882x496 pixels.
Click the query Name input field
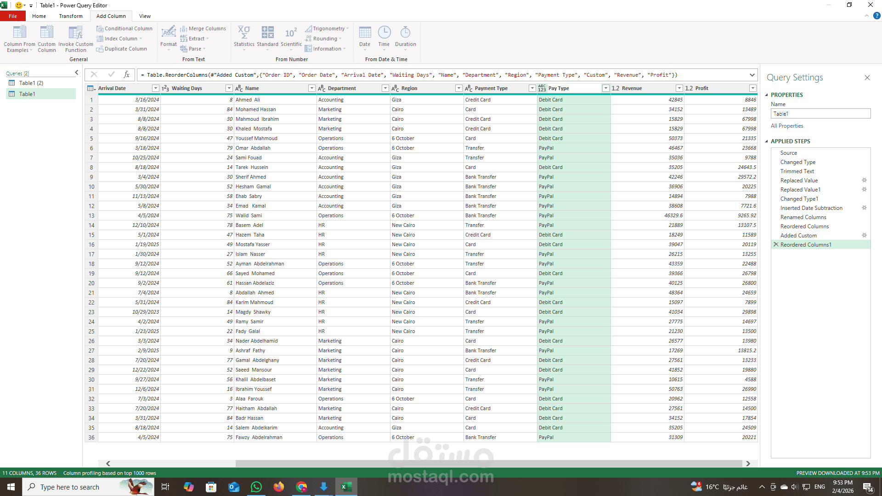coord(820,113)
